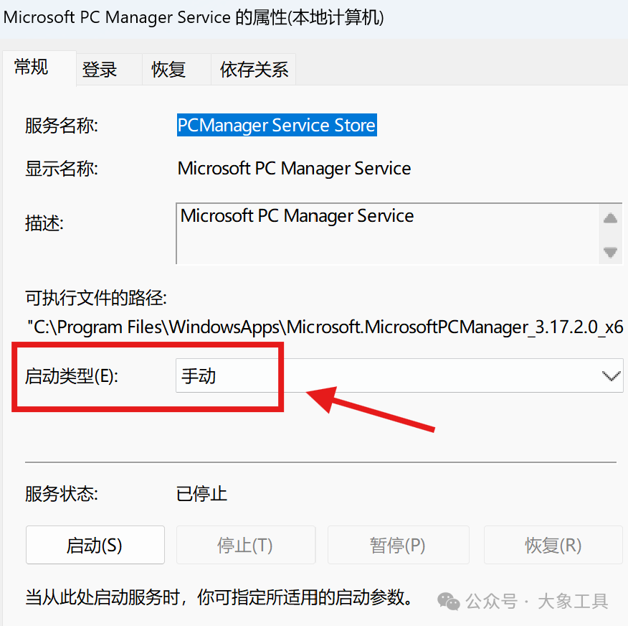This screenshot has width=628, height=626.
Task: Click the executable file path text
Action: tap(324, 327)
